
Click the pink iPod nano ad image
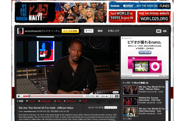(x=145, y=65)
